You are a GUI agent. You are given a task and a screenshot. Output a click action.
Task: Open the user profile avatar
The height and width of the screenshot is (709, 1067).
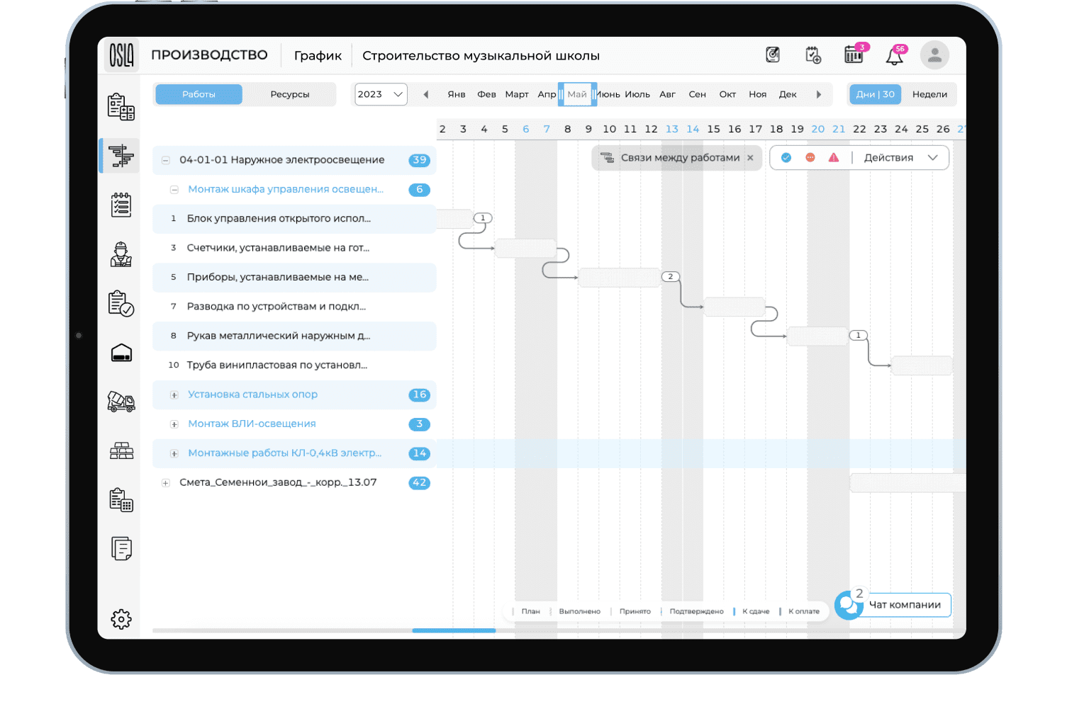tap(934, 55)
